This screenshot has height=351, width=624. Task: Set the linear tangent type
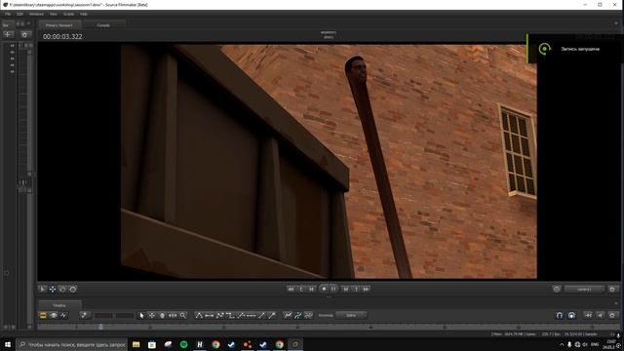[219, 315]
